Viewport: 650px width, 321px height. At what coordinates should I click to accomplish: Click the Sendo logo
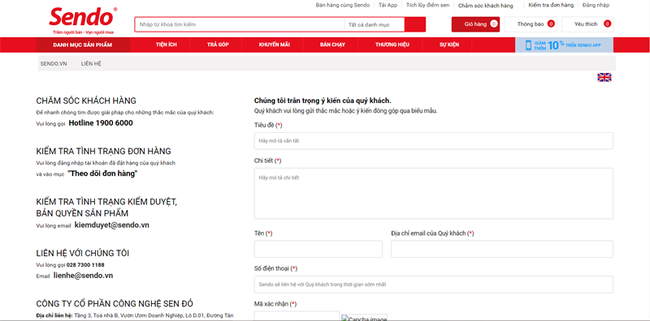pos(83,20)
